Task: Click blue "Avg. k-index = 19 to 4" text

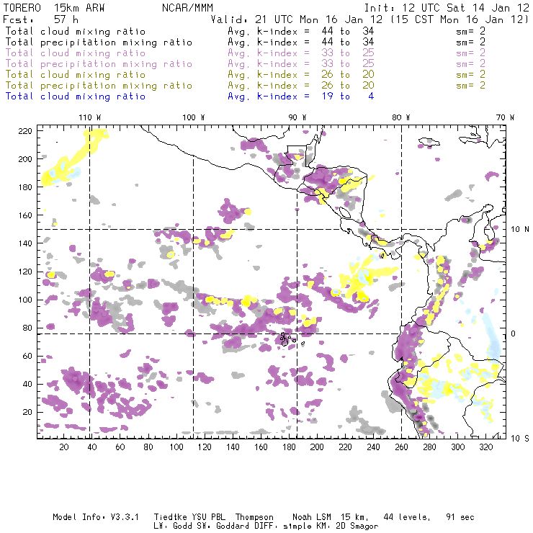Action: pyautogui.click(x=301, y=97)
